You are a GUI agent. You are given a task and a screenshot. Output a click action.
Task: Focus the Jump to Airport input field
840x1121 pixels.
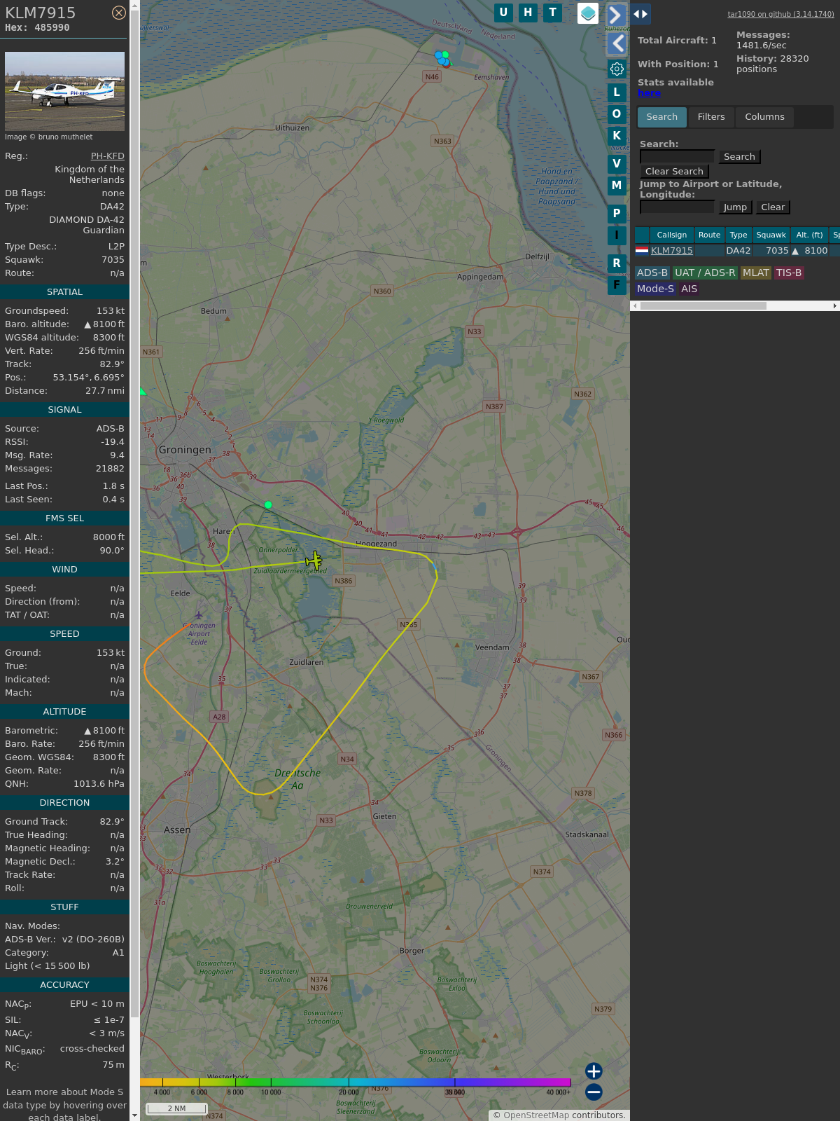(x=677, y=207)
